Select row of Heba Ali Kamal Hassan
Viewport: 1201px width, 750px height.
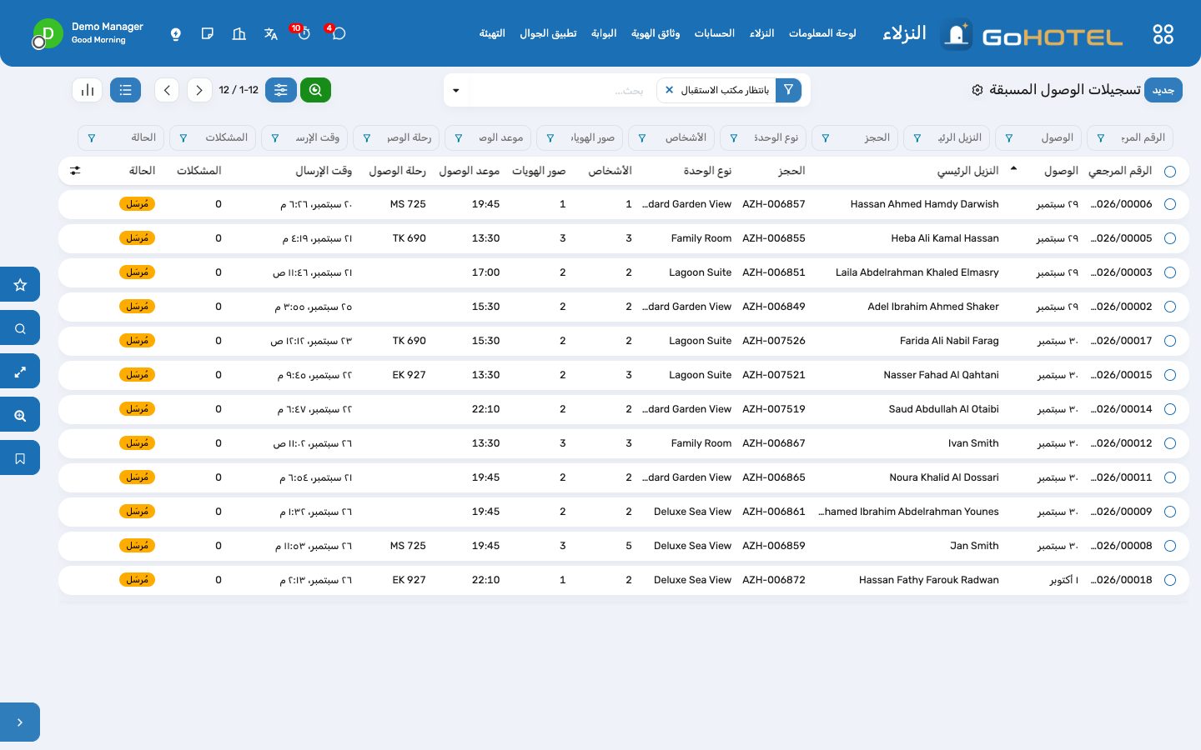(1170, 238)
